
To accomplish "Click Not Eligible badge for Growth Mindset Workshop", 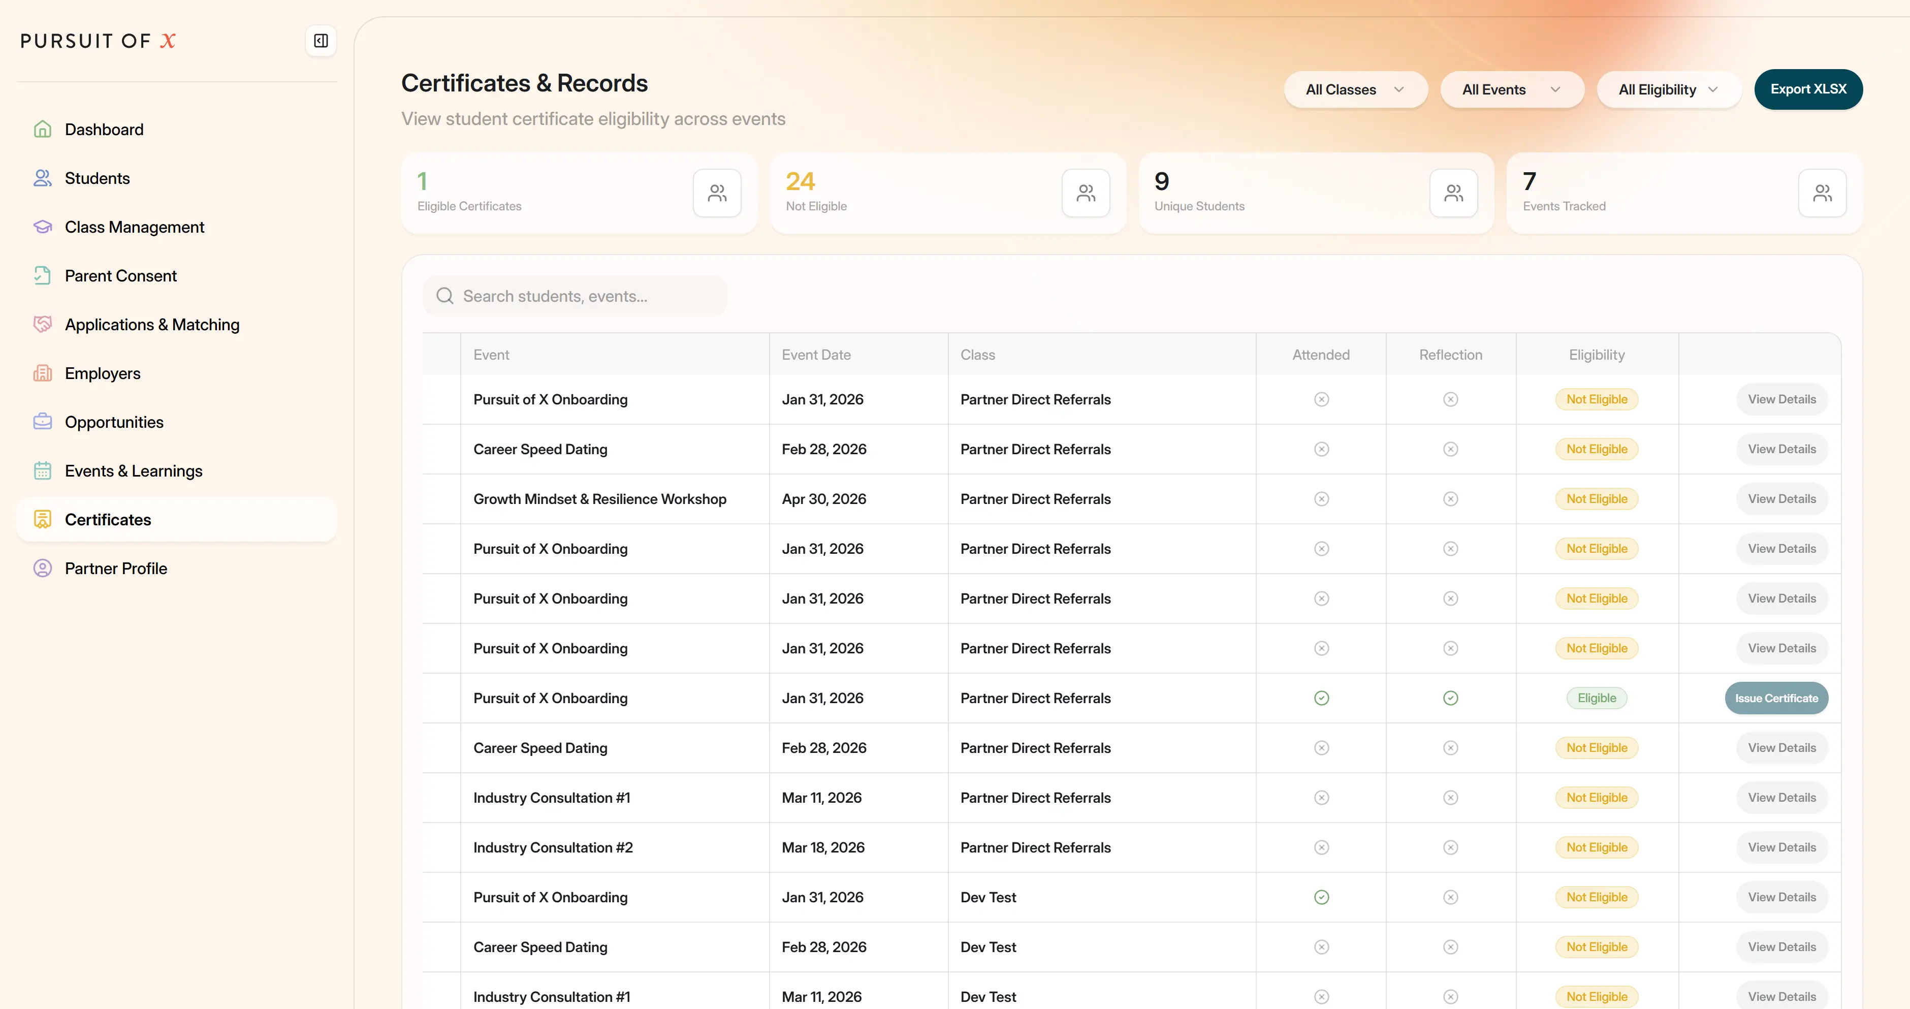I will [x=1597, y=499].
